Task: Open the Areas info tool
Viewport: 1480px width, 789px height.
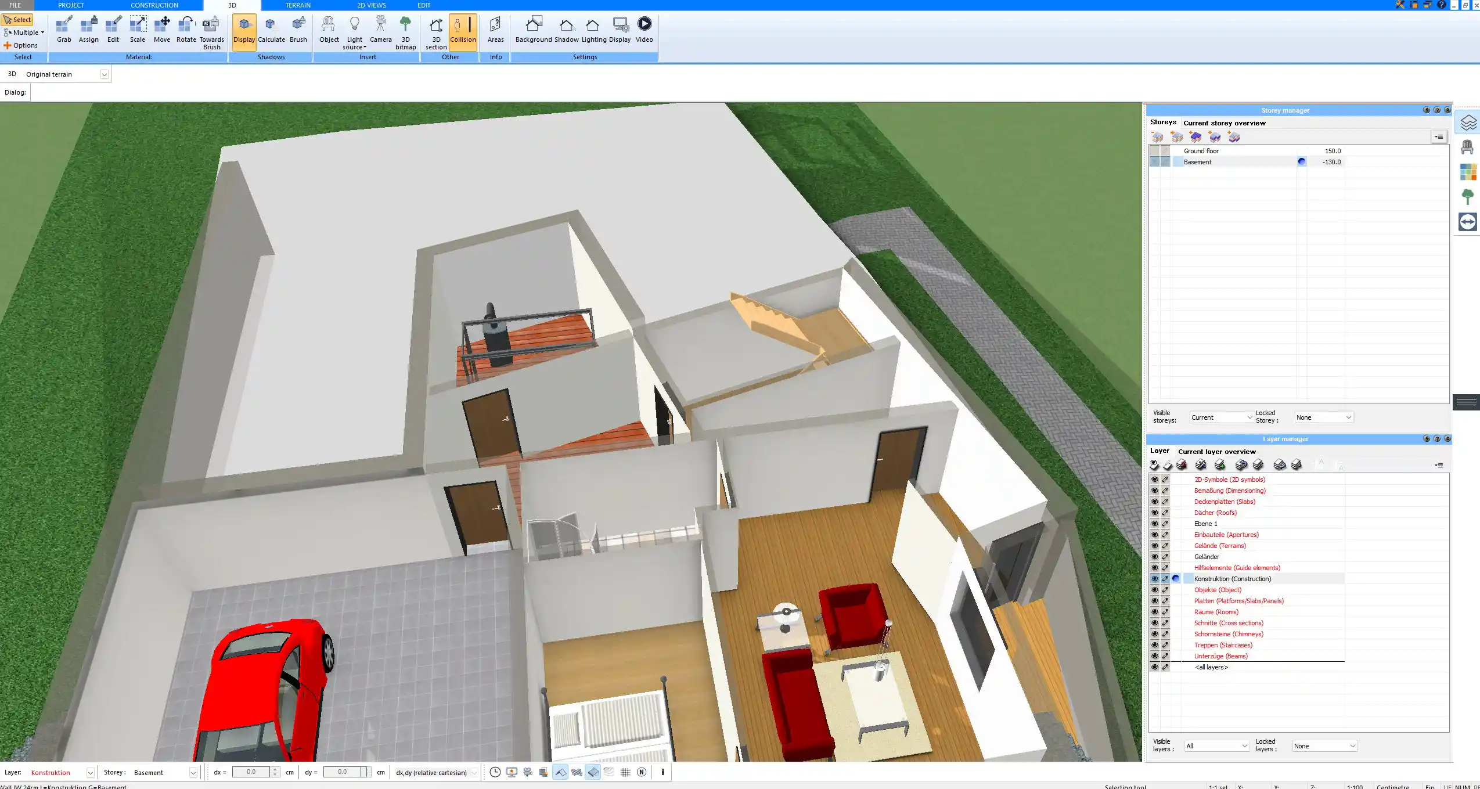Action: [x=495, y=30]
